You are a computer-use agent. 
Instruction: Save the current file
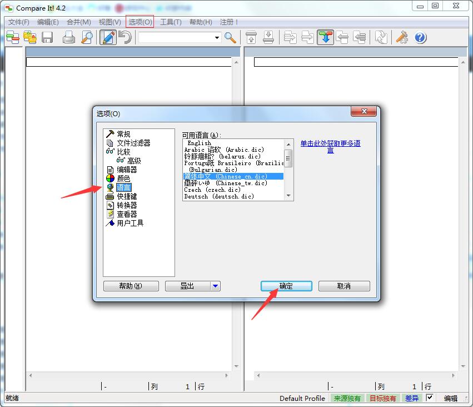click(48, 37)
